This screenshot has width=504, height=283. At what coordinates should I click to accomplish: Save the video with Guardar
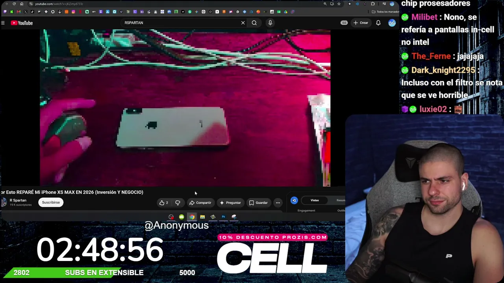(x=258, y=203)
